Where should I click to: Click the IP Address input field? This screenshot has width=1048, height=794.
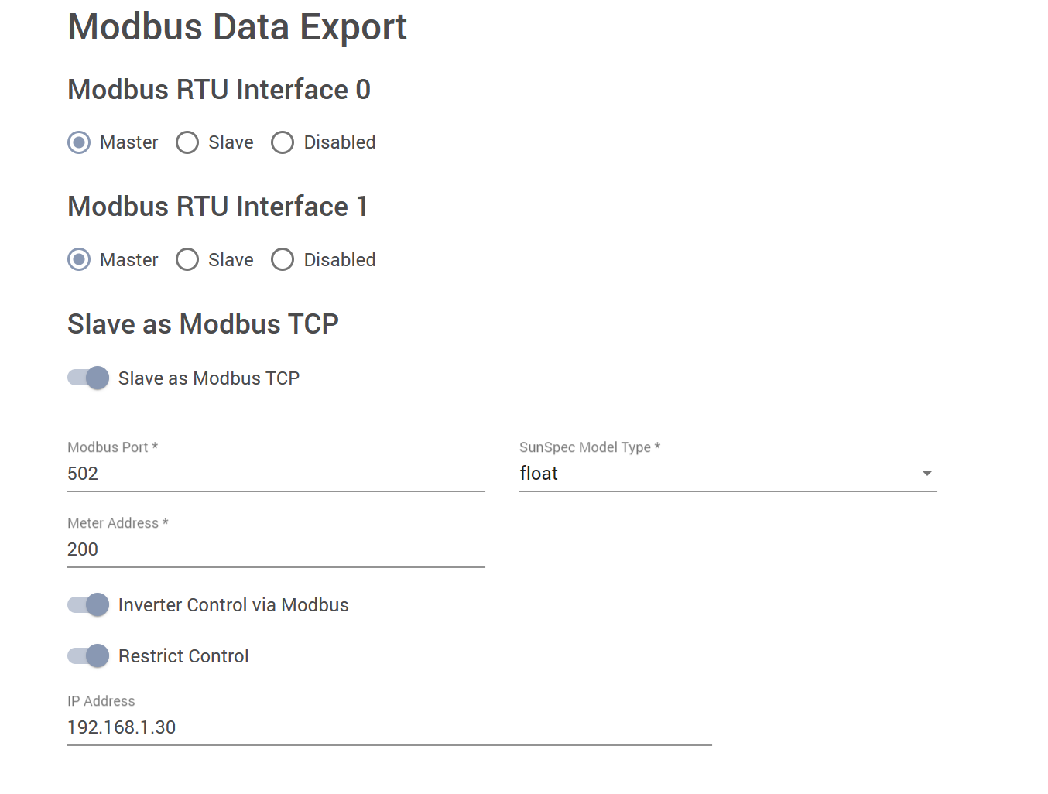pyautogui.click(x=389, y=727)
